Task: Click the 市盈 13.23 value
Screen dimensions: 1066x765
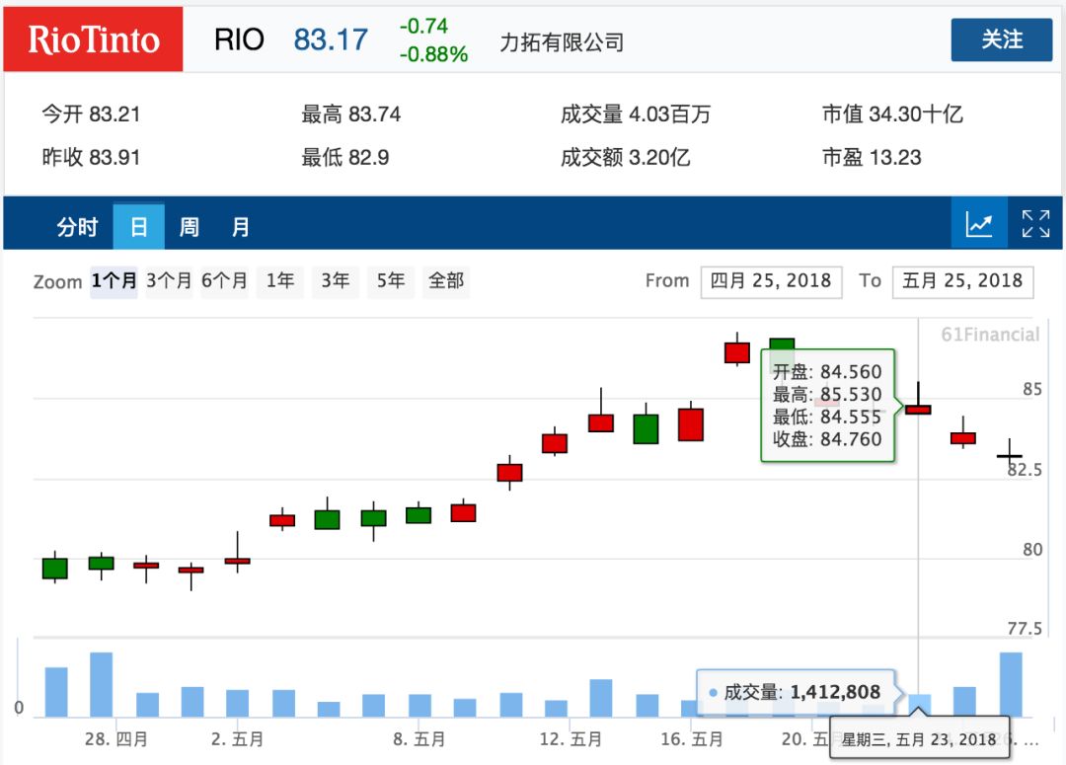Action: click(872, 157)
